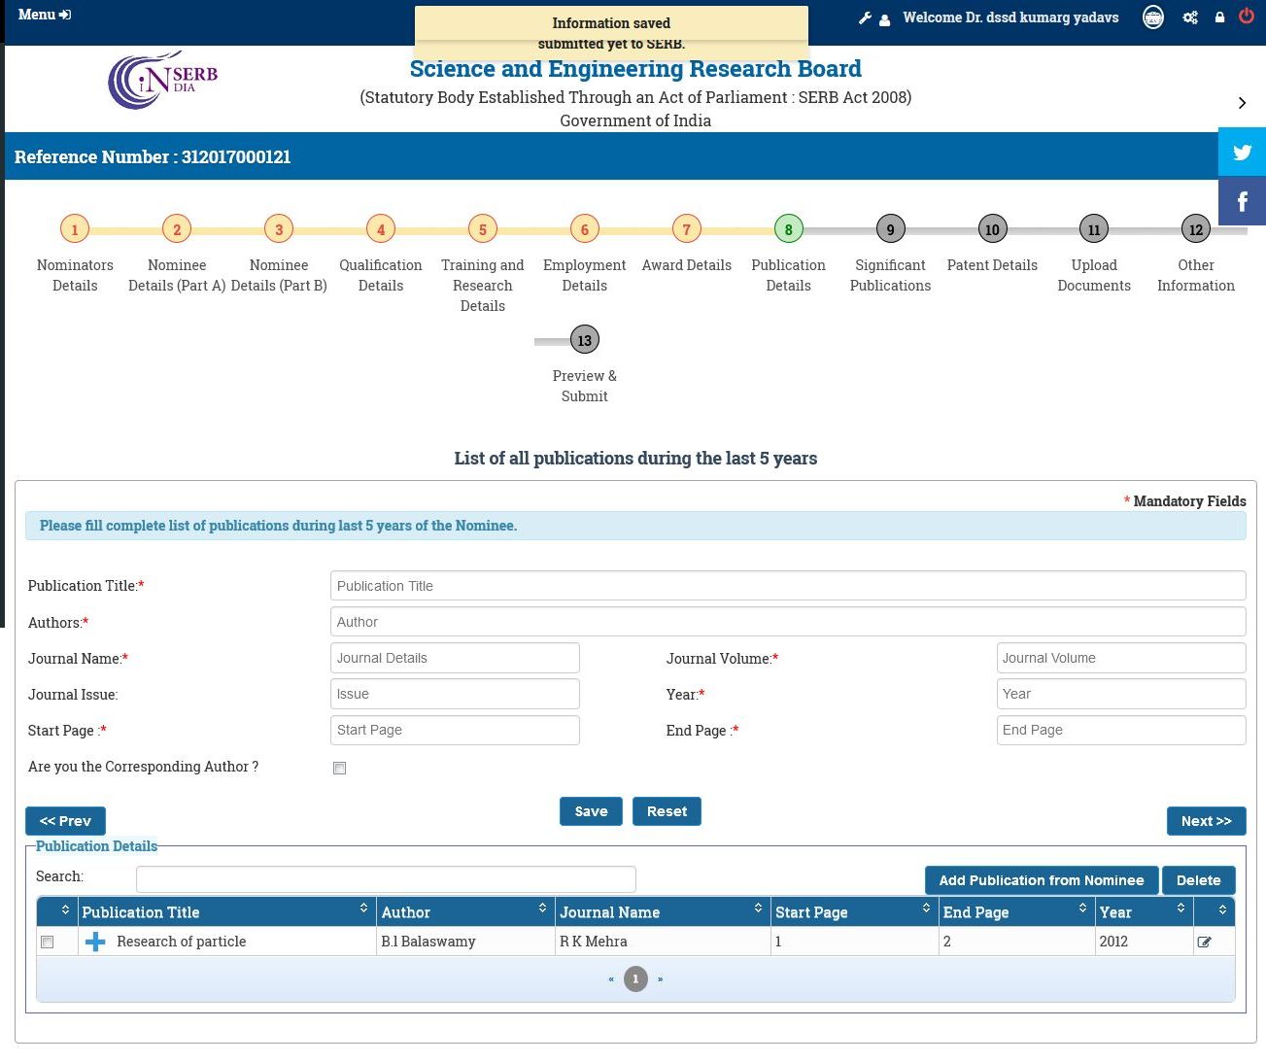Image resolution: width=1266 pixels, height=1063 pixels.
Task: Tick the Corresponding Author checkbox
Action: pos(339,768)
